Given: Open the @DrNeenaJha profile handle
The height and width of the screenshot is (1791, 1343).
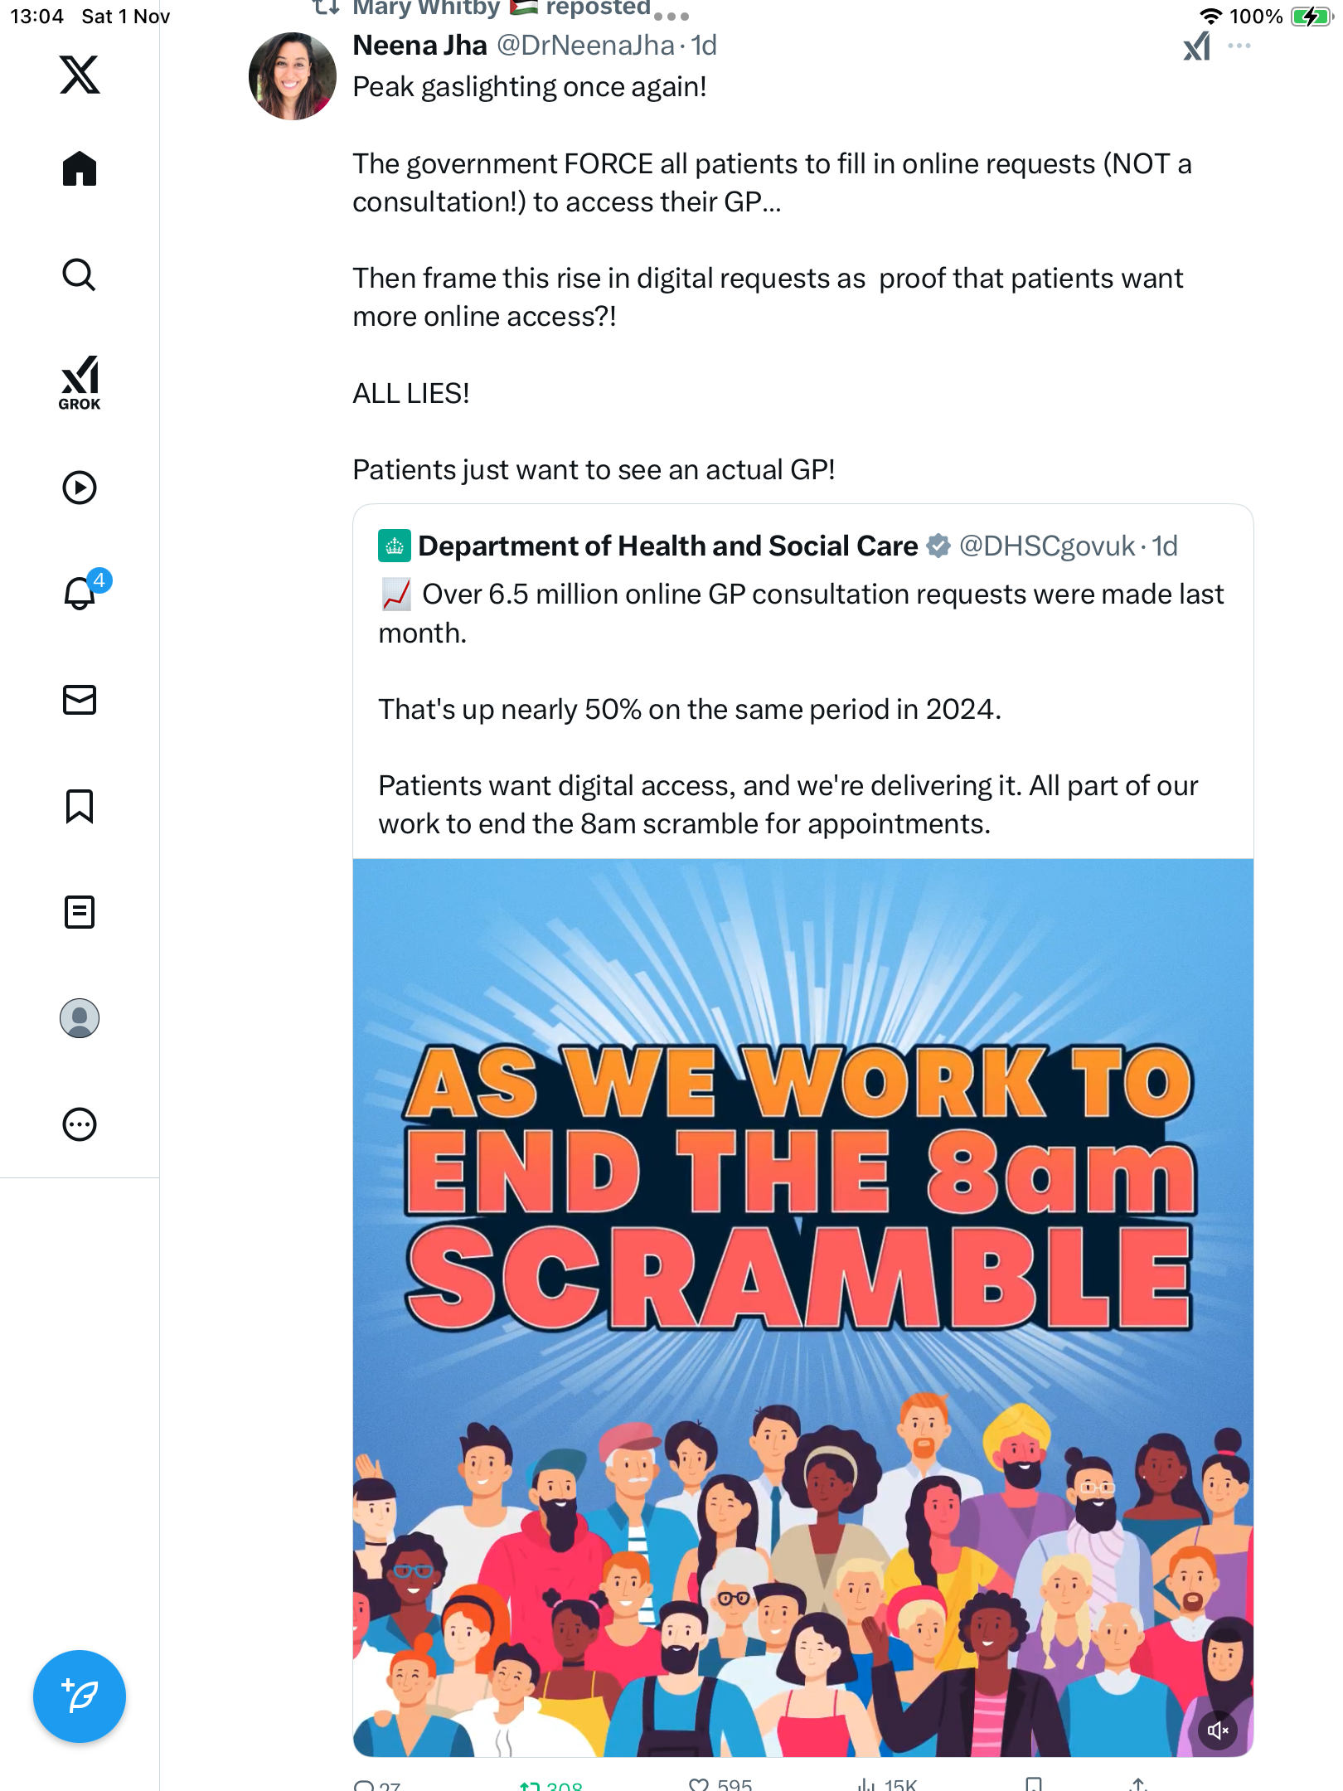Looking at the screenshot, I should (x=585, y=46).
